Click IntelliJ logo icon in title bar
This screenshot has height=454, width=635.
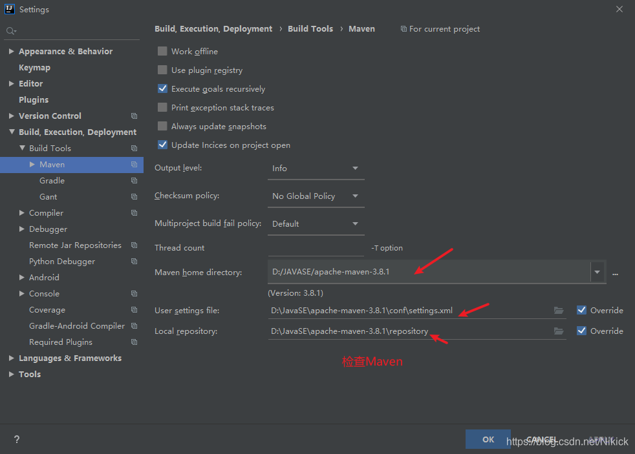tap(9, 9)
